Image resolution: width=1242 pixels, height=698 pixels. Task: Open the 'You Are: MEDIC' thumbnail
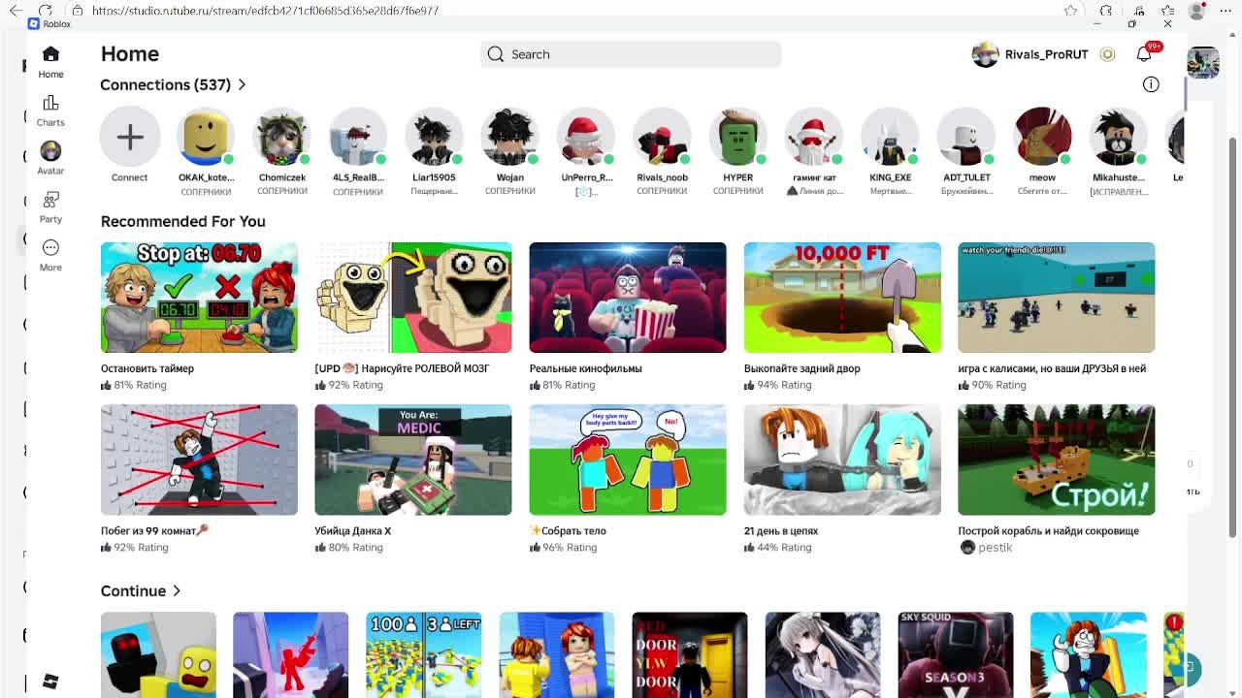413,460
